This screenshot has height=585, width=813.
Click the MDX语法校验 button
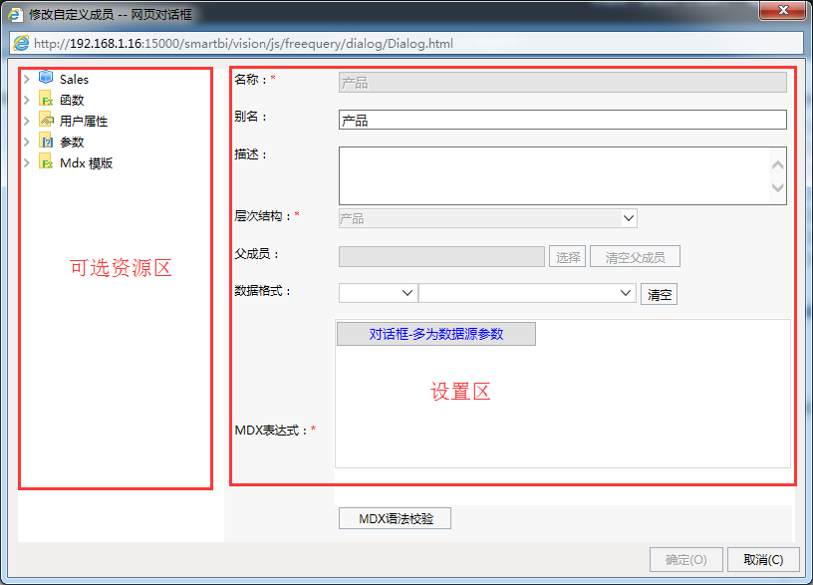[x=396, y=518]
